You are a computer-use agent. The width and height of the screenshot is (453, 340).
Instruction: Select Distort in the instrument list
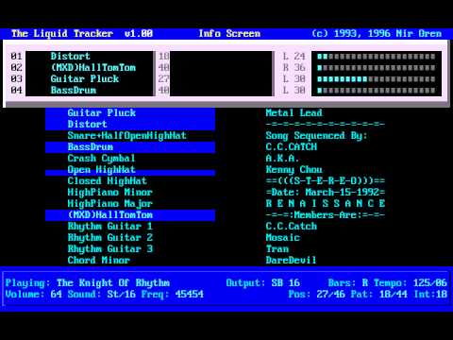click(x=130, y=124)
